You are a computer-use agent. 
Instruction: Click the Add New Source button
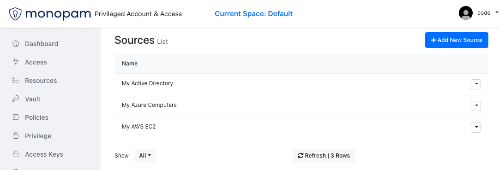pos(457,40)
